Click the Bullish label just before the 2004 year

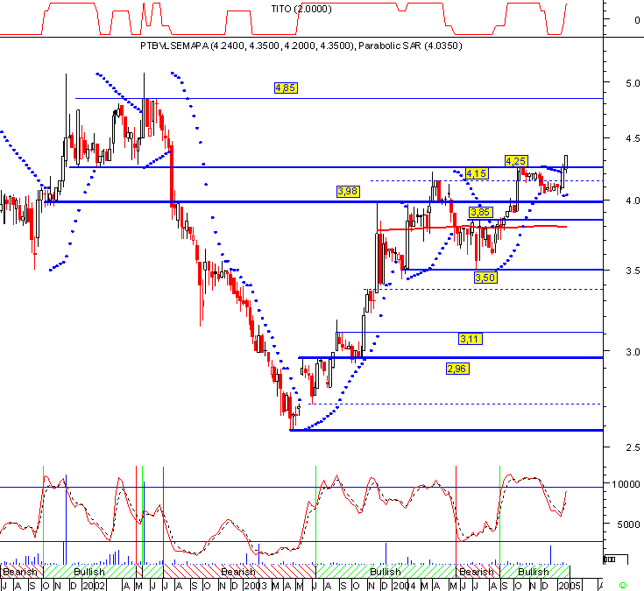(386, 572)
